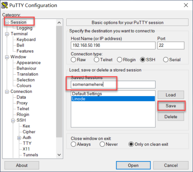Image resolution: width=193 pixels, height=172 pixels.
Task: Click the Open button to connect
Action: point(133,165)
